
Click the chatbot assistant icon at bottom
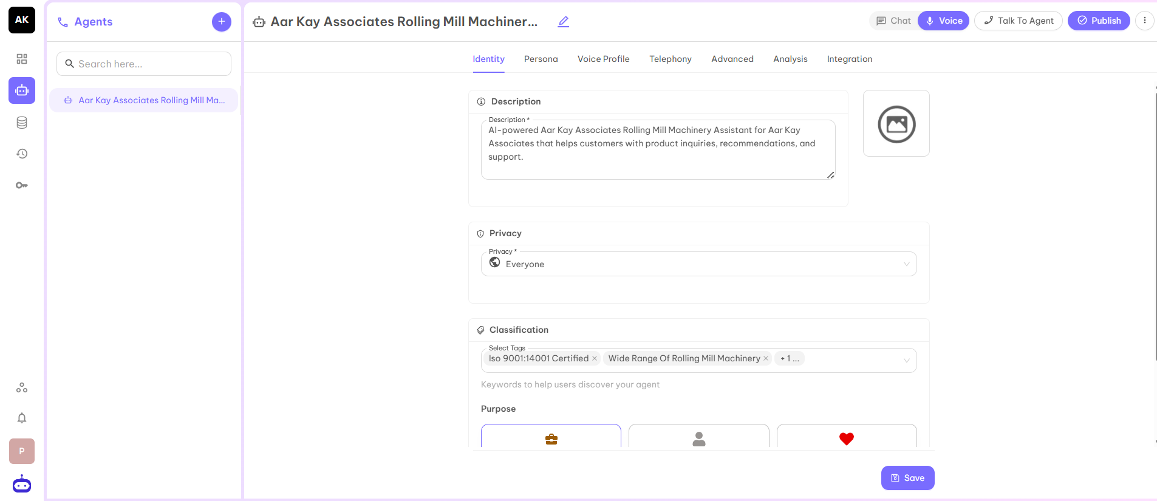point(22,484)
